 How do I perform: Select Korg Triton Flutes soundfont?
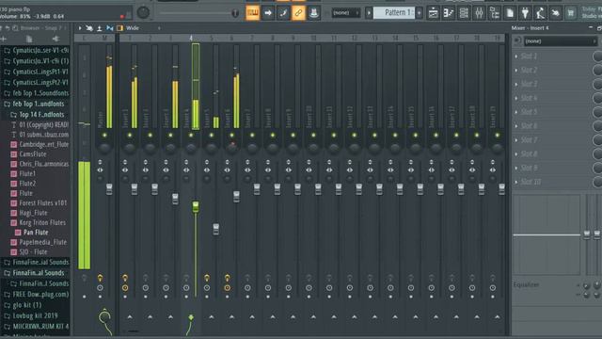coord(42,222)
